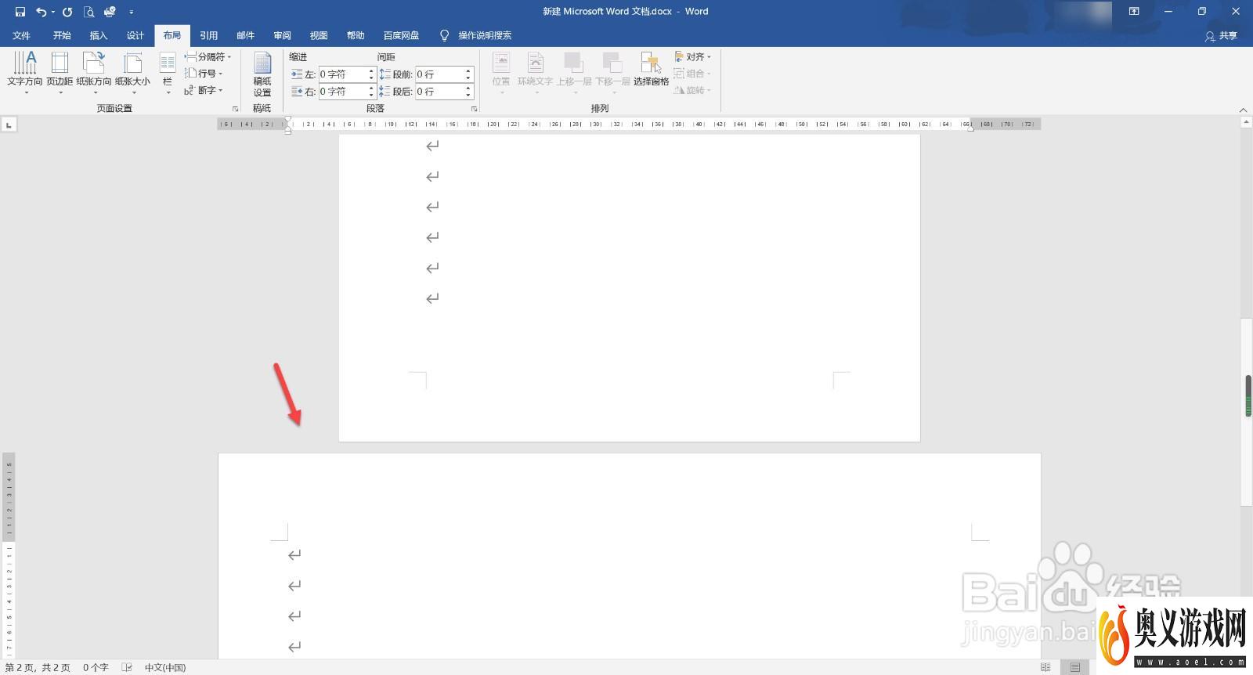This screenshot has height=675, width=1253.
Task: Increase left indent with up stepper
Action: click(x=371, y=70)
